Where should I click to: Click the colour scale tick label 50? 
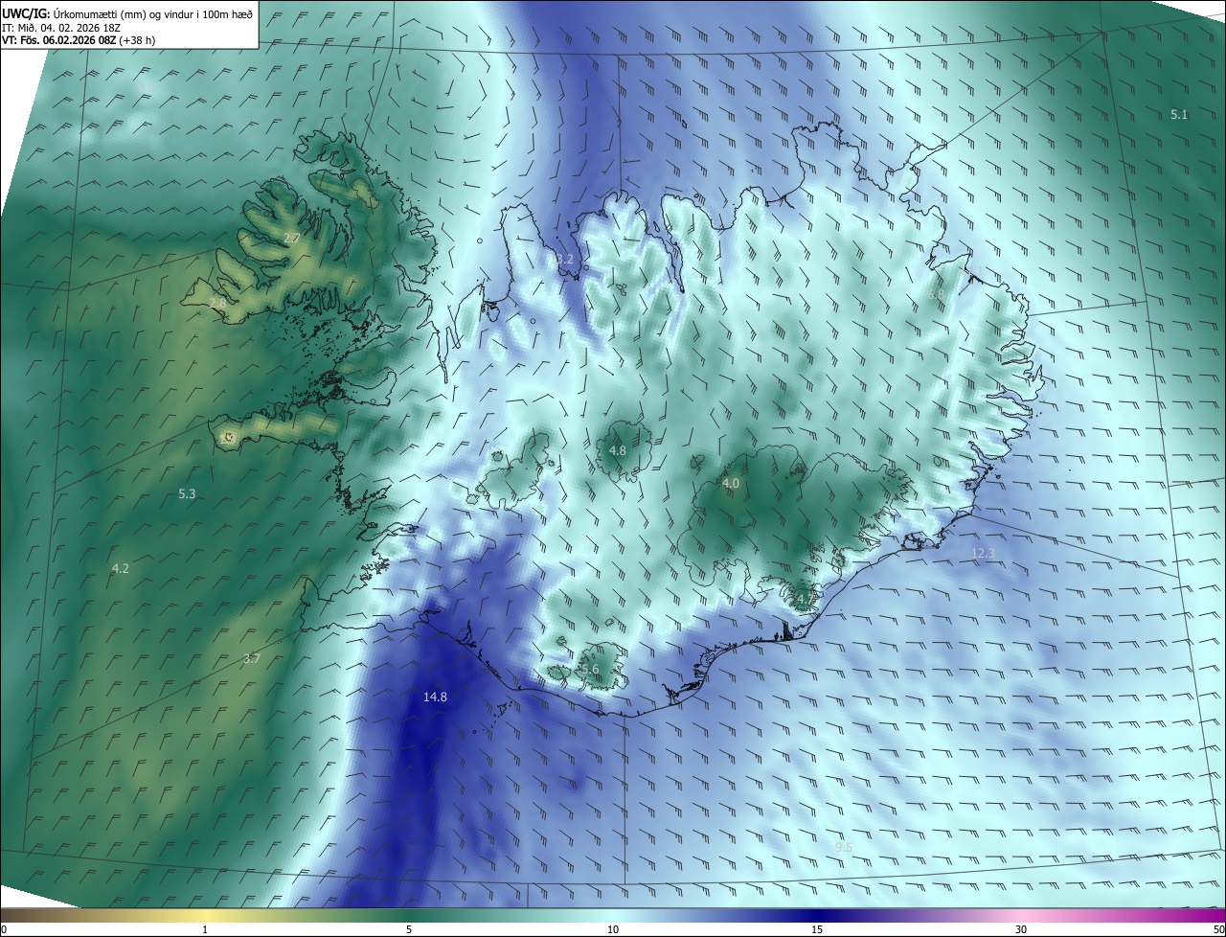[1218, 929]
